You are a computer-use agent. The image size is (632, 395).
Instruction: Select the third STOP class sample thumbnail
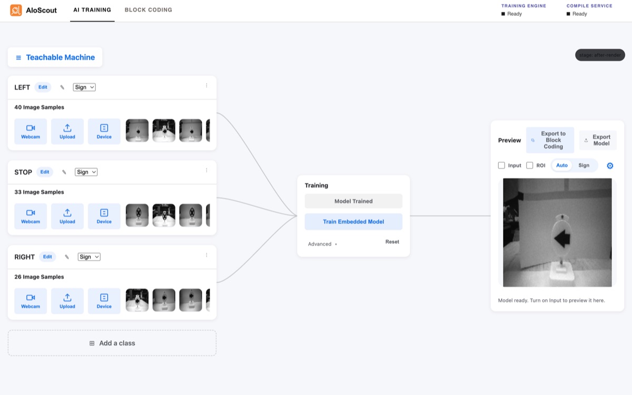pos(191,215)
